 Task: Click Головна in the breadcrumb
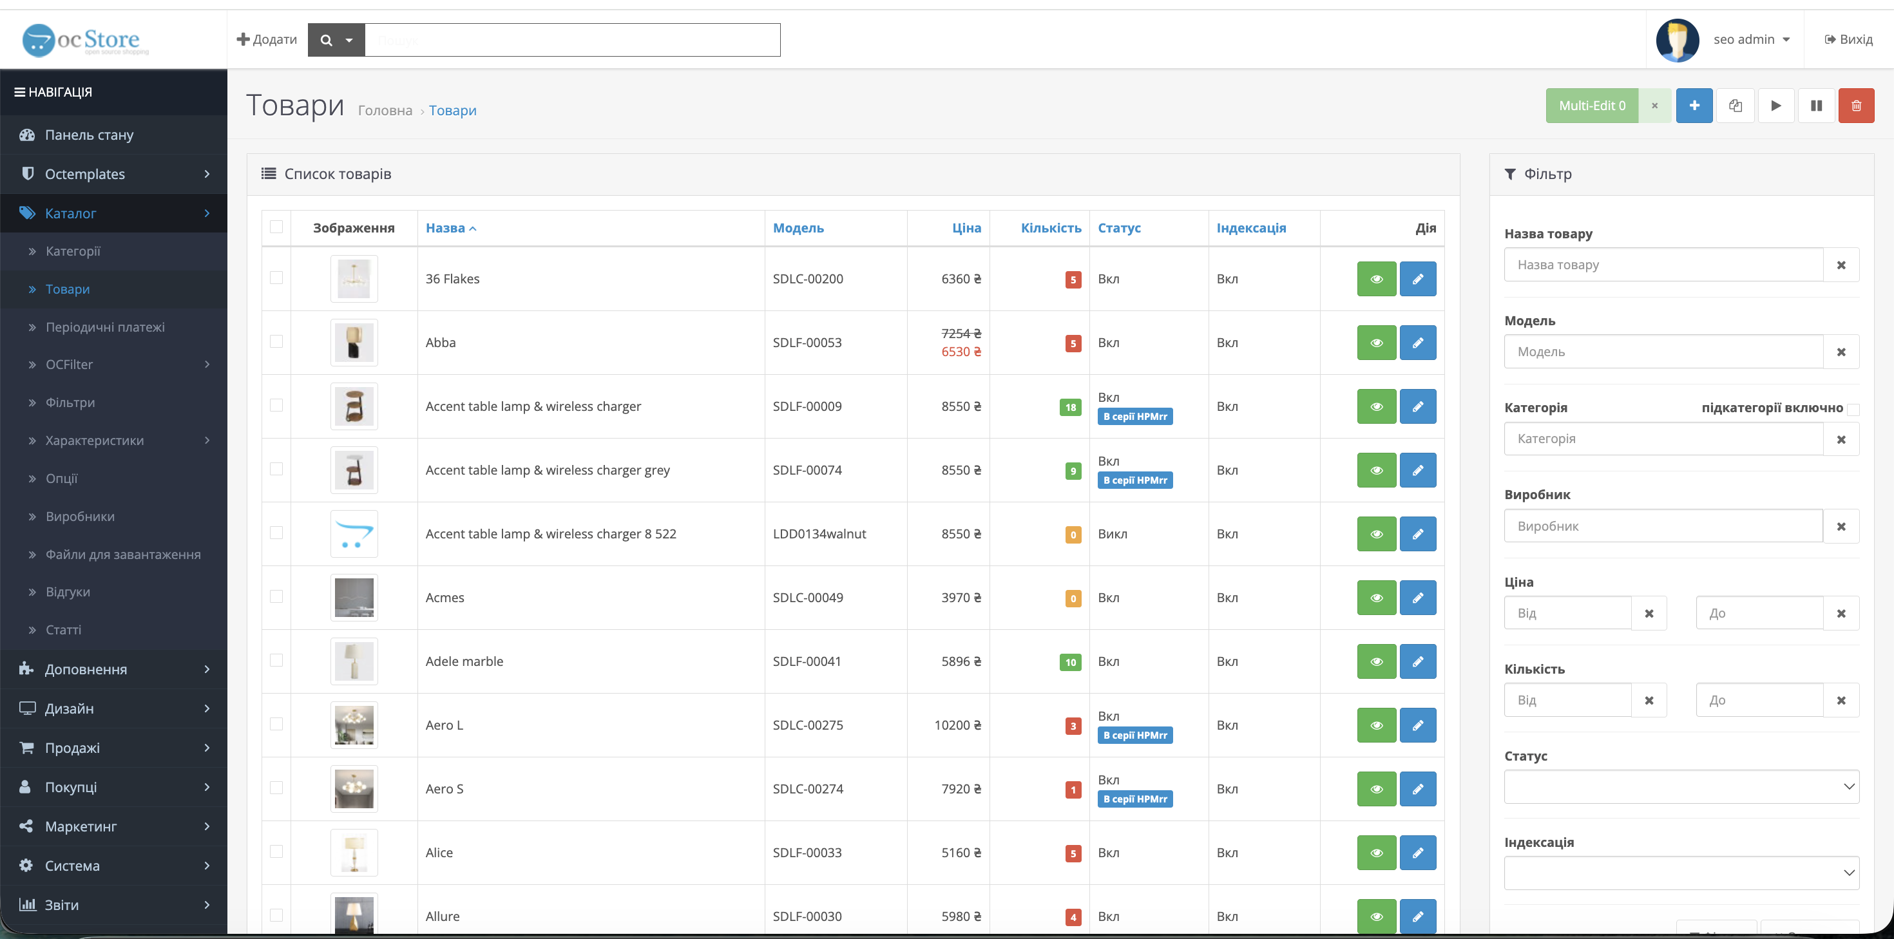[x=385, y=110]
